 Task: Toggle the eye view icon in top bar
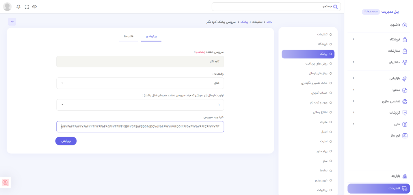35,7
